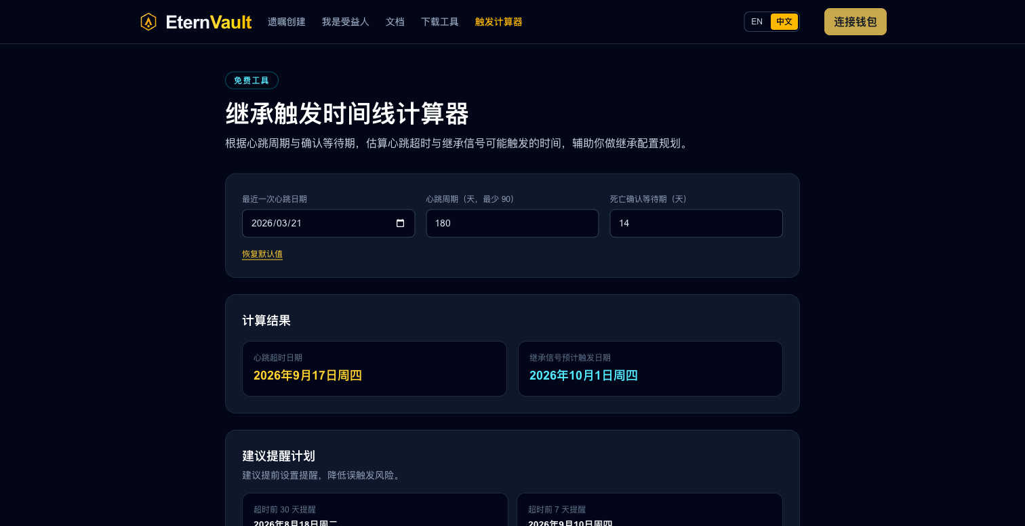Switch language to EN
Viewport: 1025px width, 526px height.
click(757, 22)
